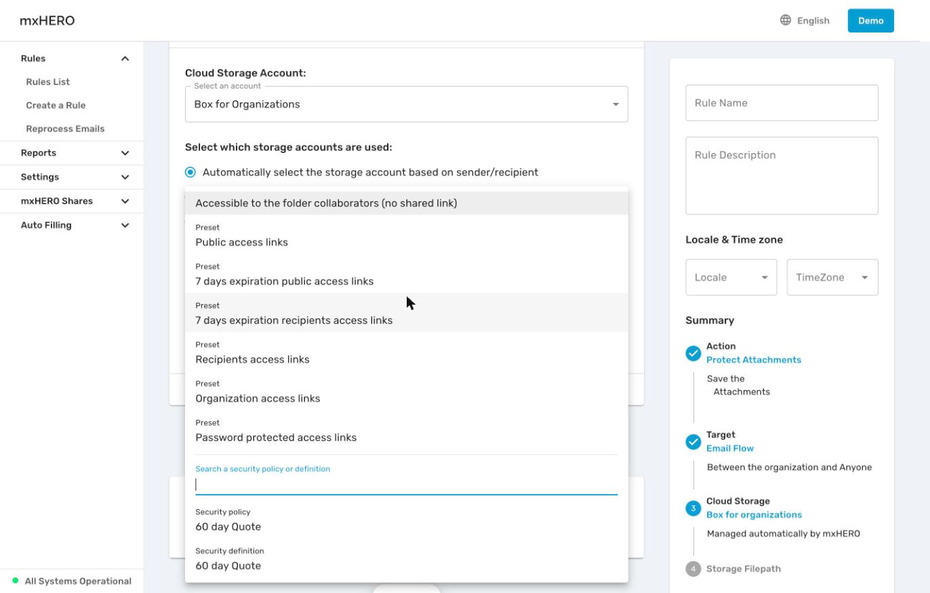Click the Email Flow summary link
Image resolution: width=930 pixels, height=593 pixels.
click(730, 449)
